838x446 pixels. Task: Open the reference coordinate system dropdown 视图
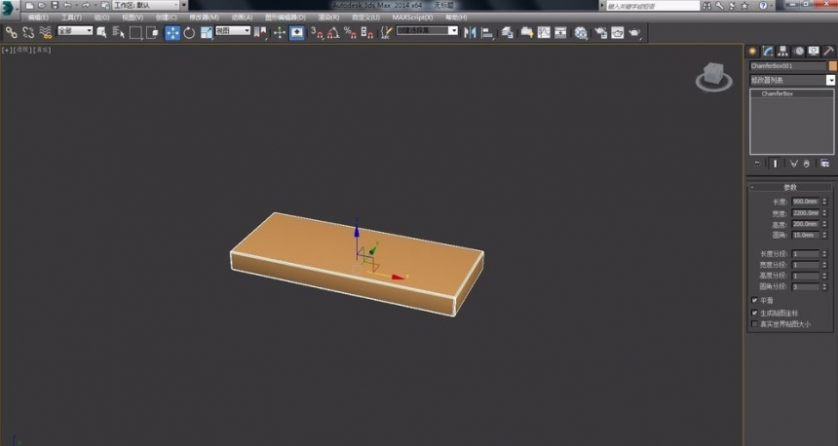pyautogui.click(x=233, y=31)
